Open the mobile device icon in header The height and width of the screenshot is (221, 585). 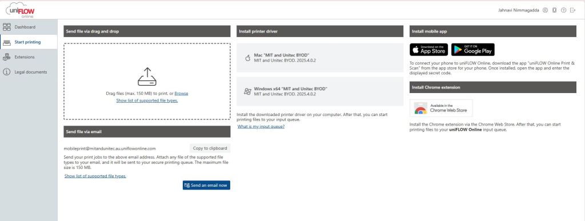554,10
